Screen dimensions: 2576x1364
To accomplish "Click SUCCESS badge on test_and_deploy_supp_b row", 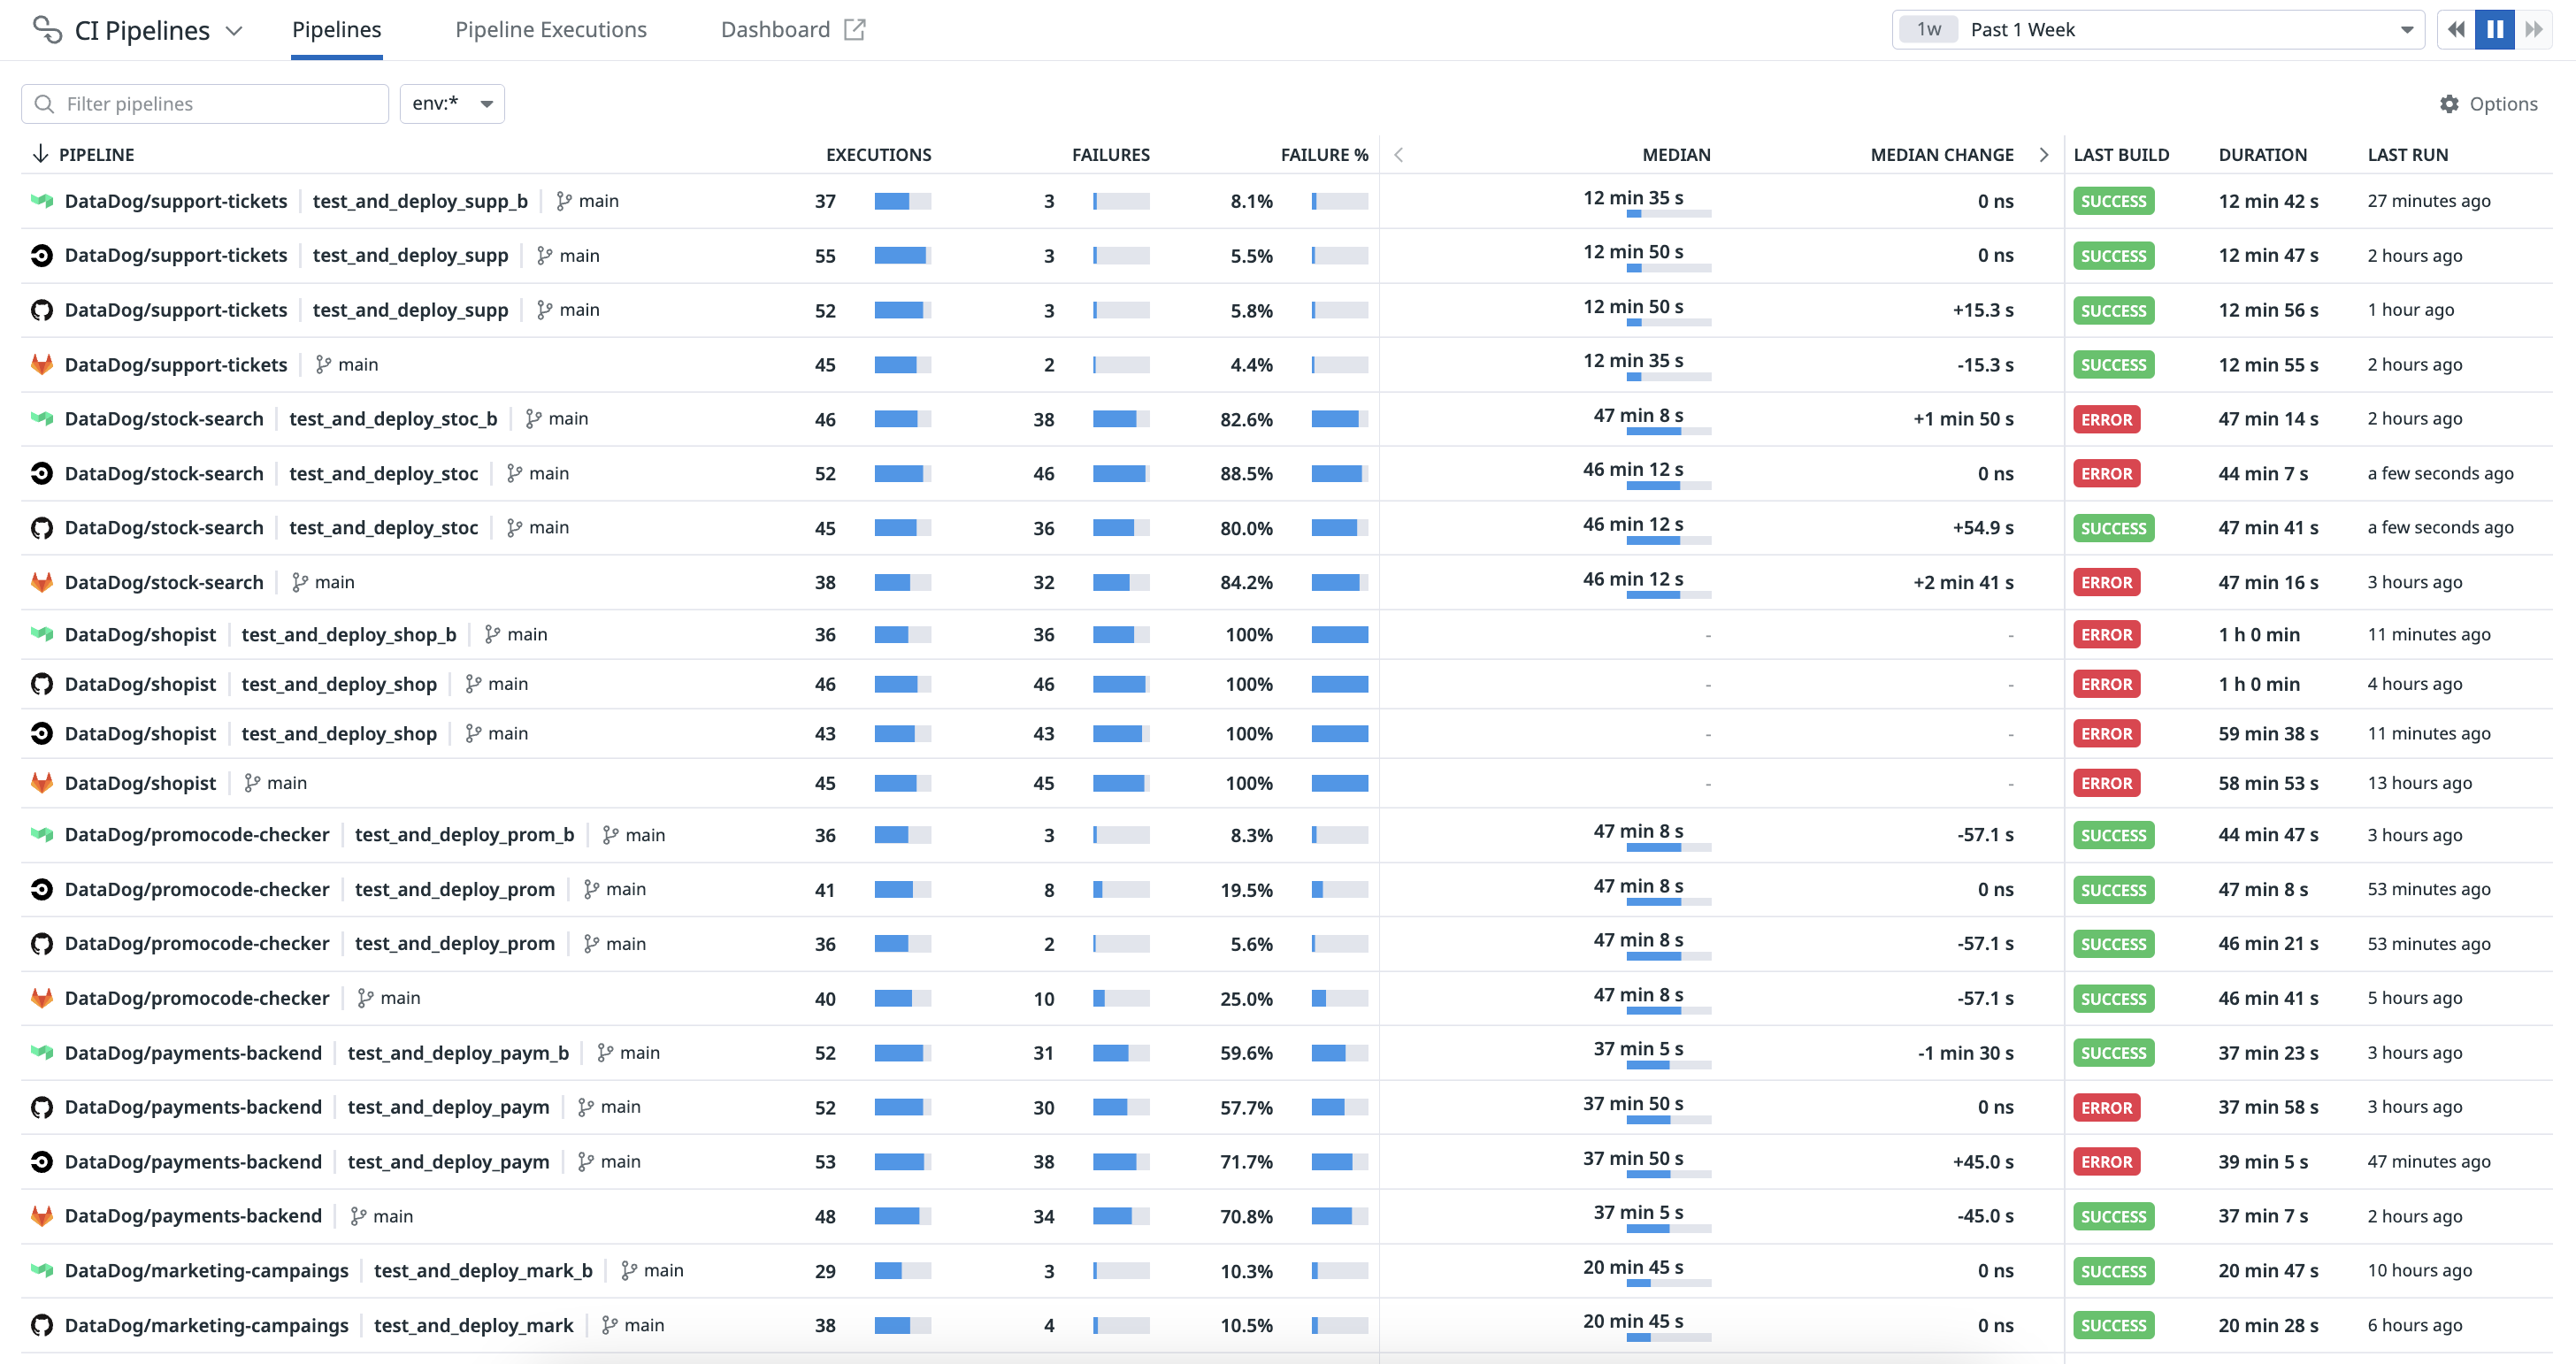I will point(2114,201).
